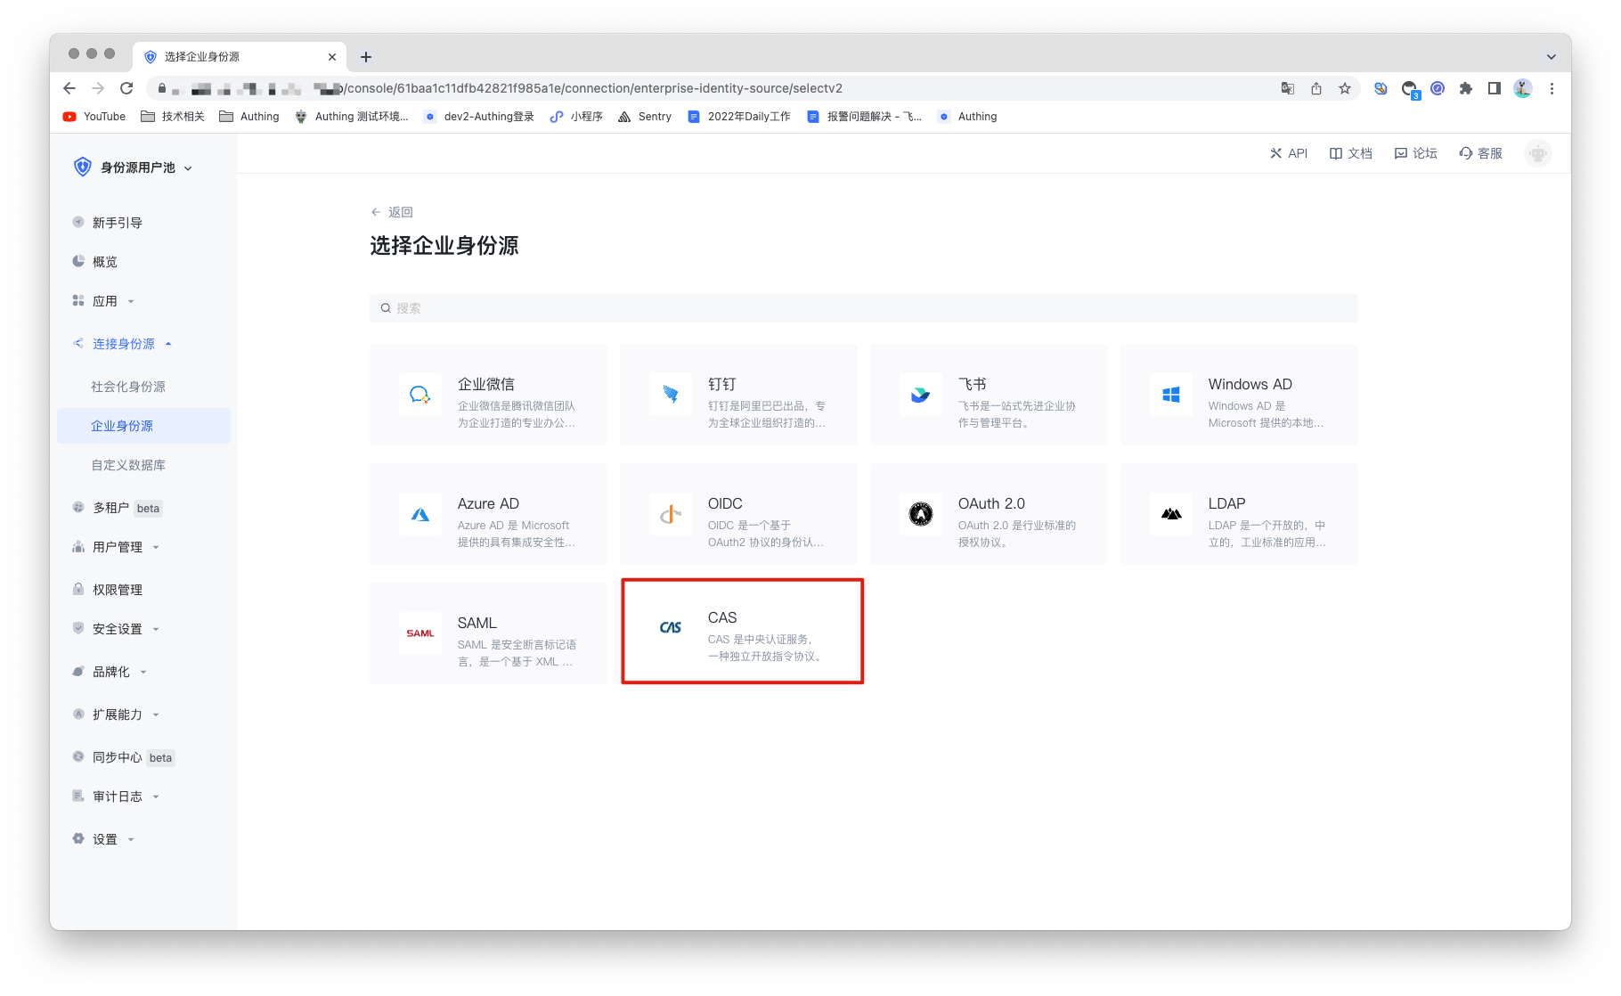Open 文档 documentation from the top bar
Image resolution: width=1621 pixels, height=996 pixels.
1350,152
